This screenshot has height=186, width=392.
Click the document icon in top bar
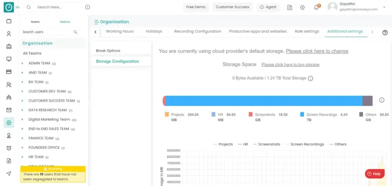tap(290, 7)
